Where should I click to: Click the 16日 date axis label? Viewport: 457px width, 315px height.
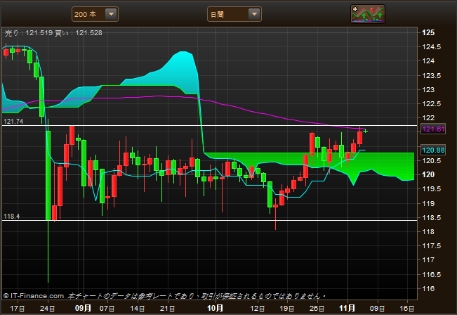[407, 308]
